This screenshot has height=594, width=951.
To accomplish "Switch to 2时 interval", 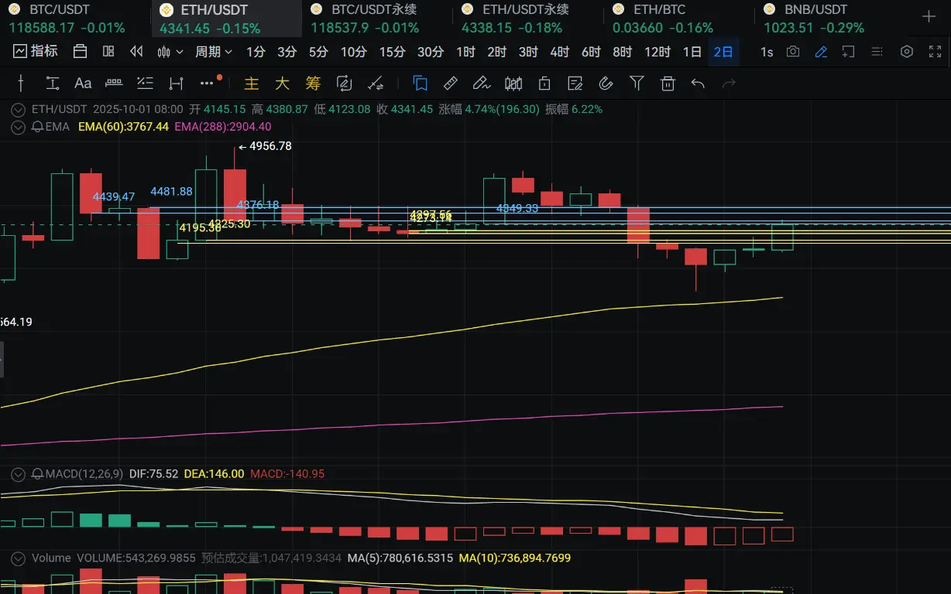I will [496, 52].
